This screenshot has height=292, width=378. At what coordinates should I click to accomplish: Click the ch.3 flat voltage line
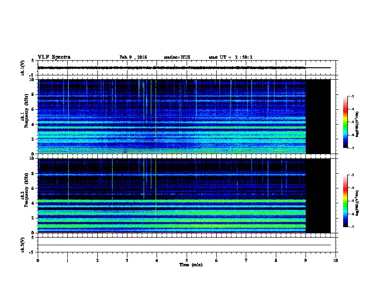184,245
